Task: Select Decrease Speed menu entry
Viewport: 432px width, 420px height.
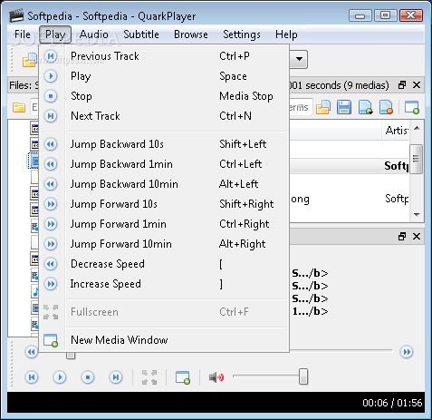Action: pos(164,264)
